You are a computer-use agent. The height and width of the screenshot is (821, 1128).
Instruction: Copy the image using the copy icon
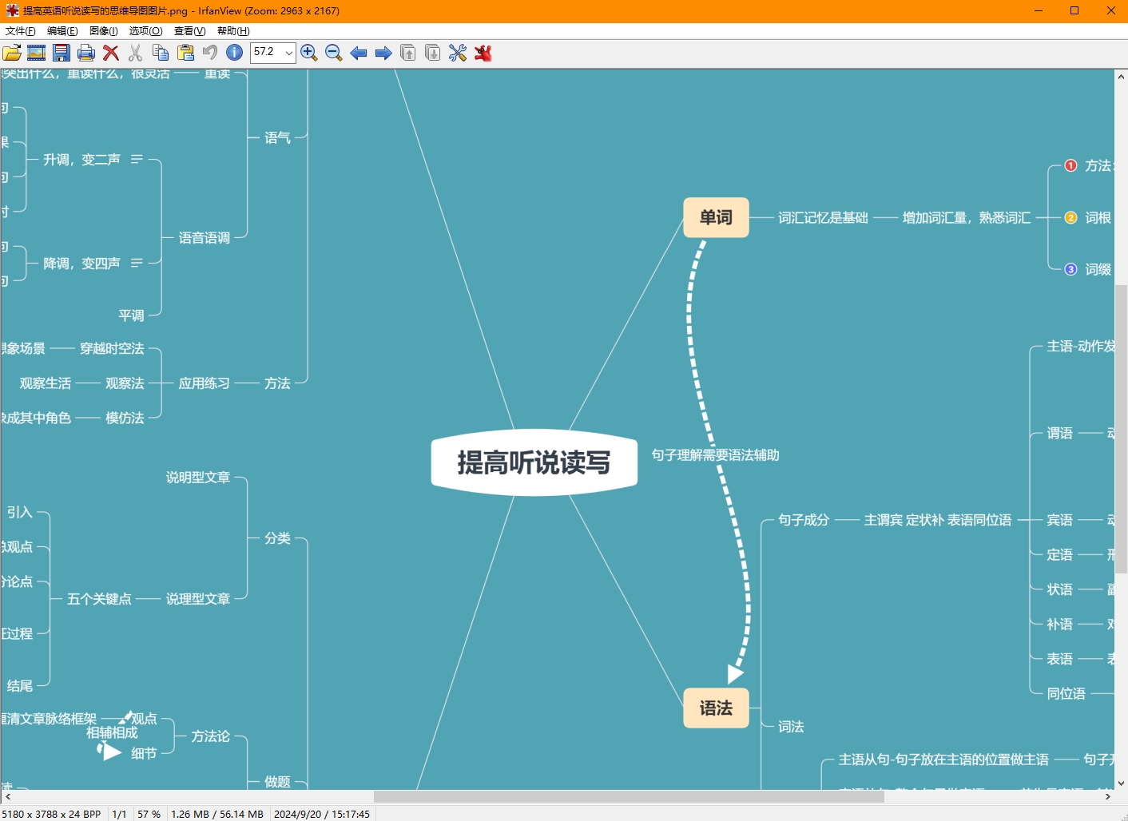161,54
